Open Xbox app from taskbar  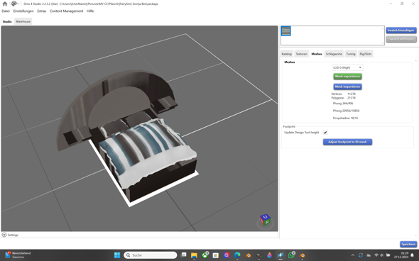tap(205, 255)
